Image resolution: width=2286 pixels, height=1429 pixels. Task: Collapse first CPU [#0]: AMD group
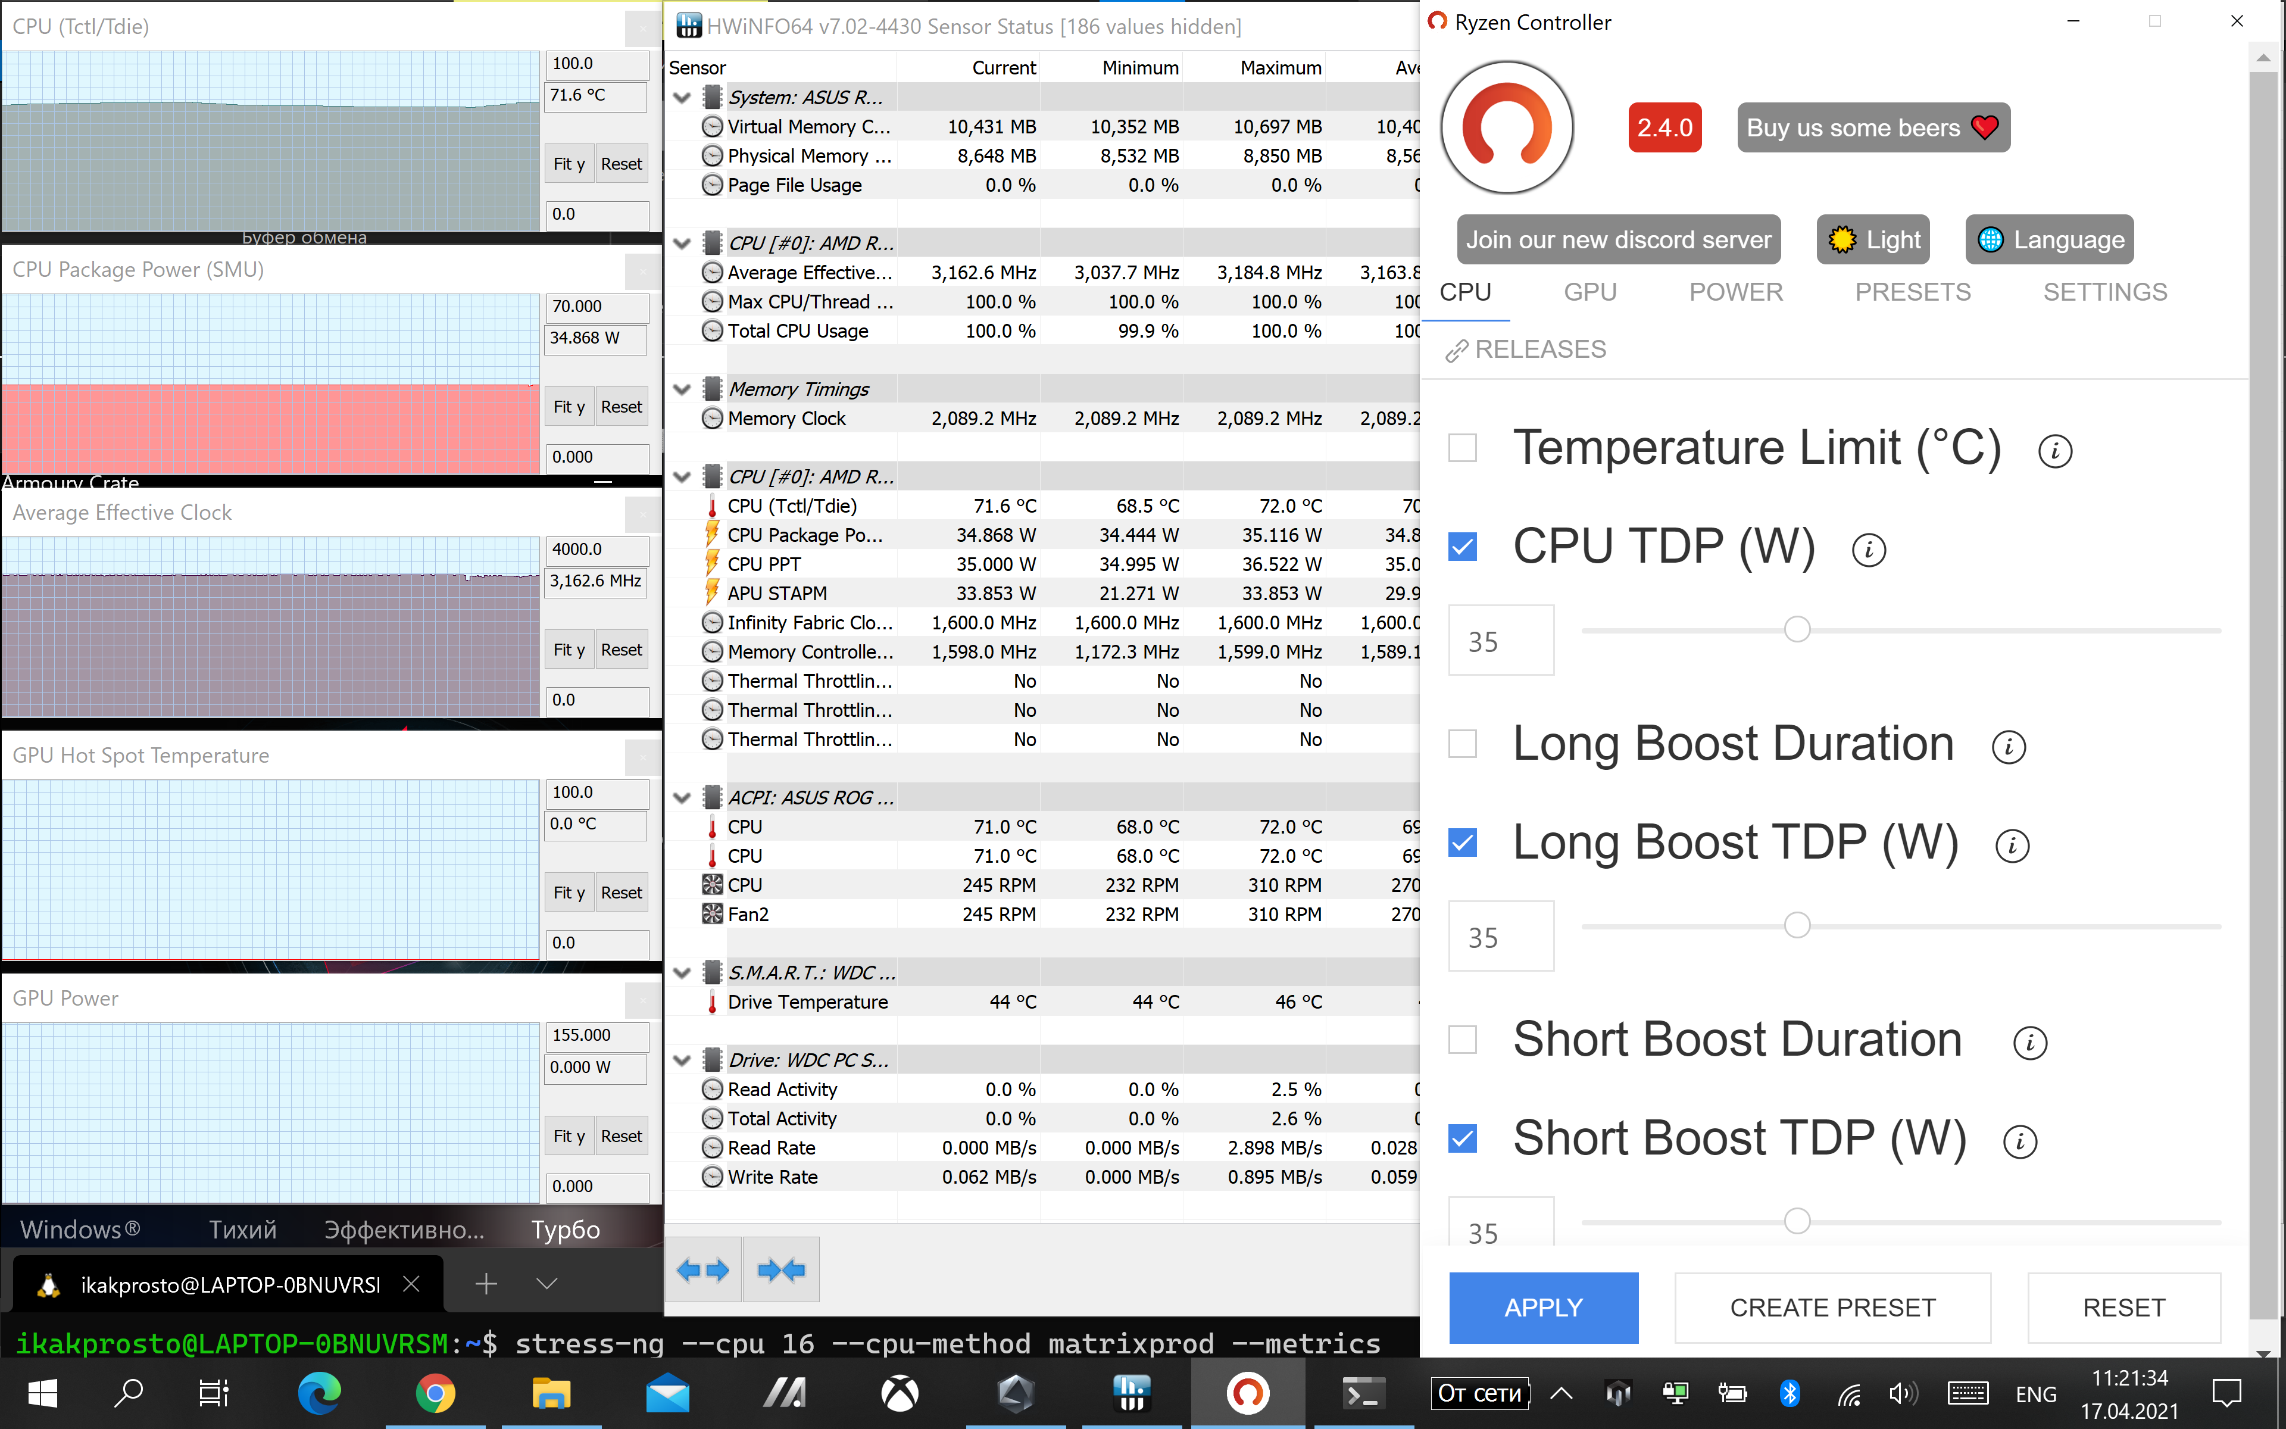[682, 243]
